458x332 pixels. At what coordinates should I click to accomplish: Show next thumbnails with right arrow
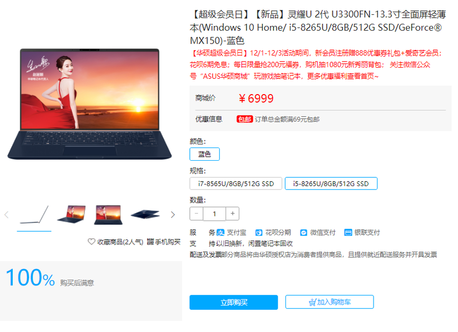(173, 215)
